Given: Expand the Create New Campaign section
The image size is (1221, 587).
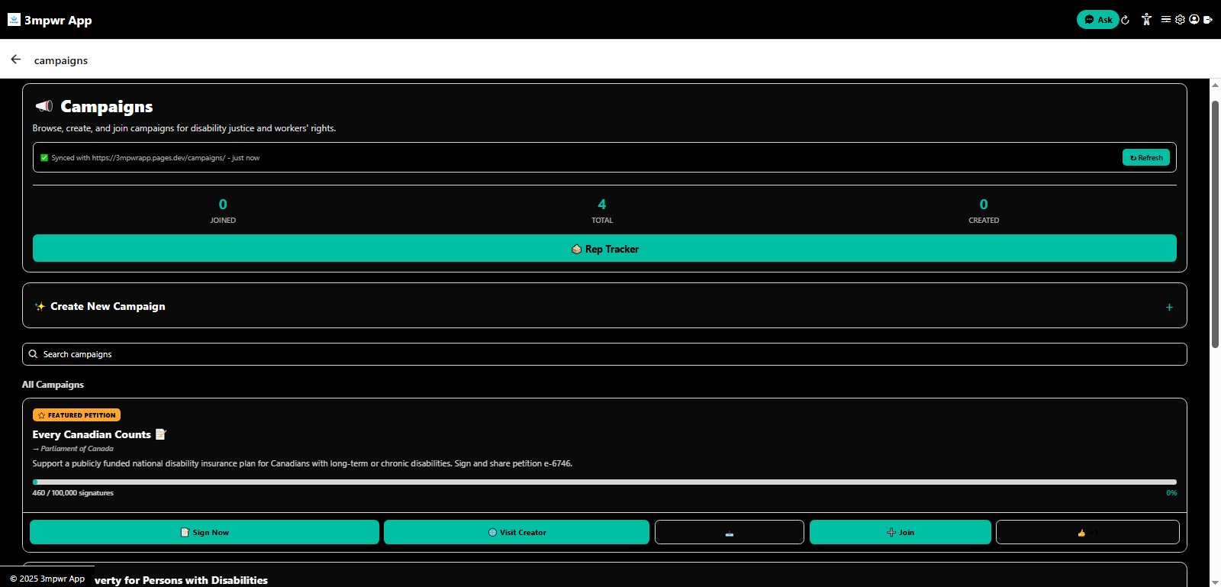Looking at the screenshot, I should pos(604,305).
